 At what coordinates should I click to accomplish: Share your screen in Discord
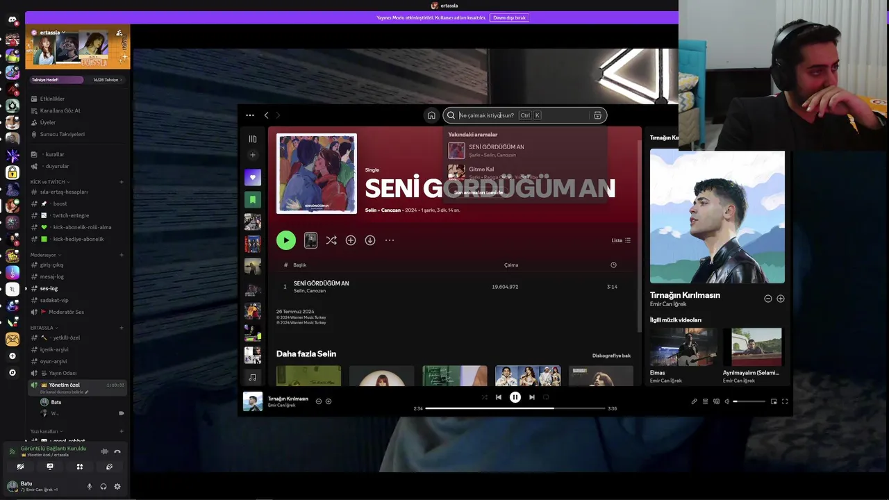click(50, 467)
